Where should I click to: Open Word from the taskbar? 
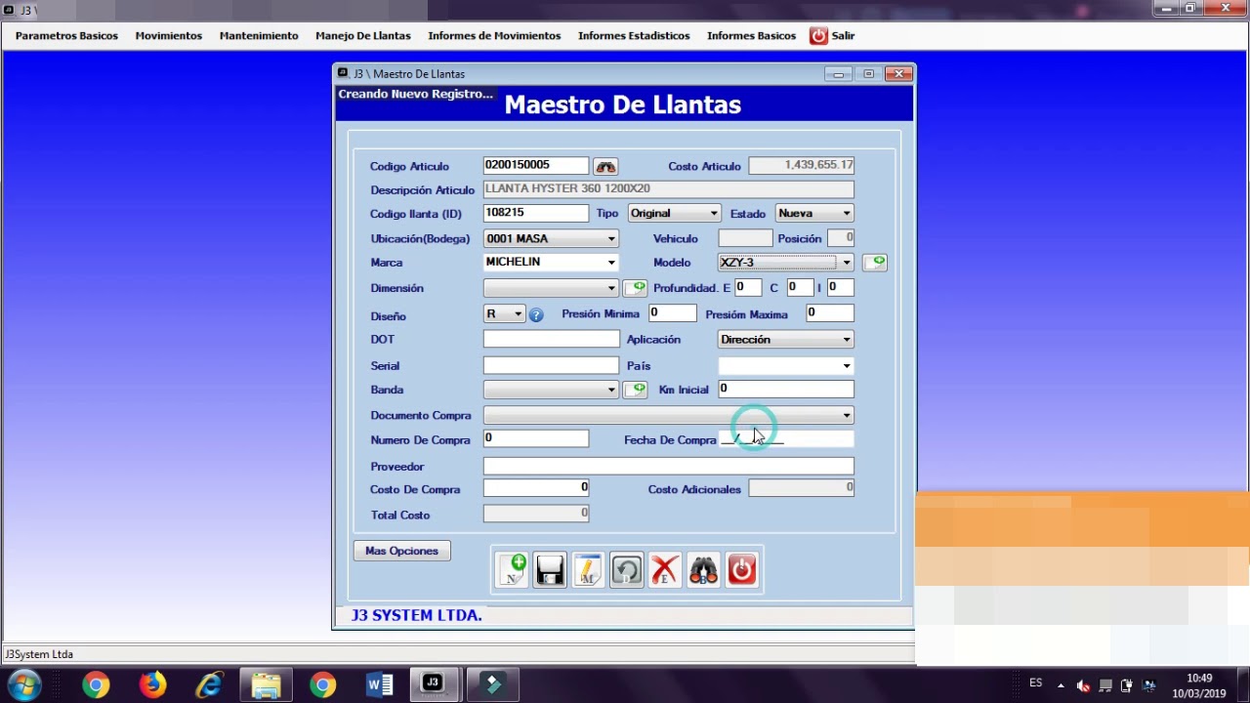point(379,685)
